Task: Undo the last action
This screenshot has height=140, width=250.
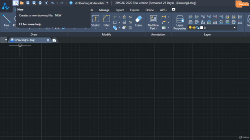Action: [x=53, y=3]
